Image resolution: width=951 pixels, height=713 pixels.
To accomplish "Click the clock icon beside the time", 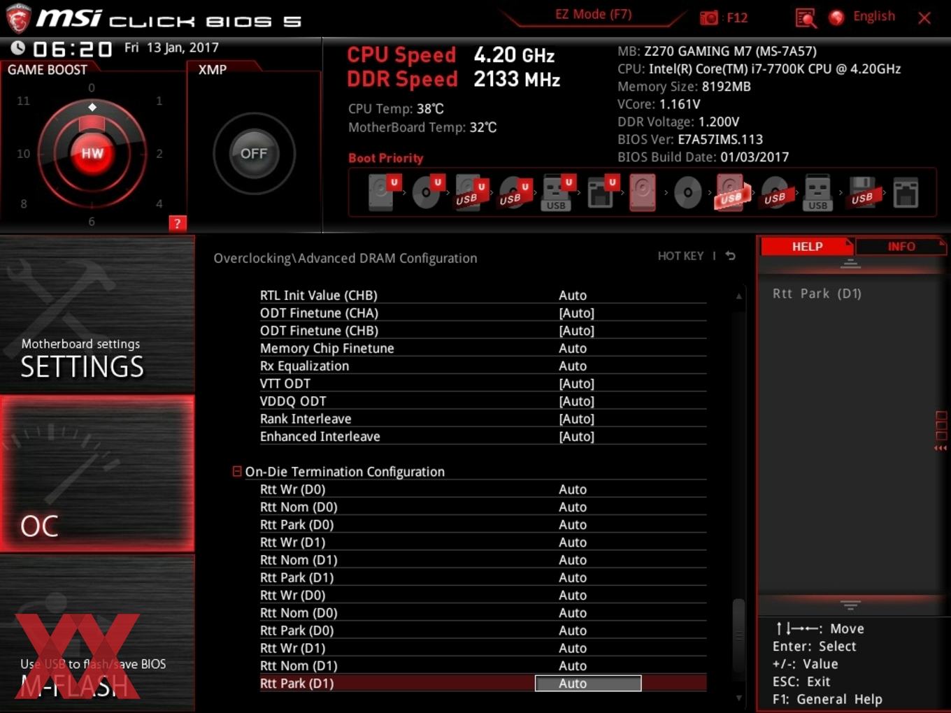I will (18, 48).
